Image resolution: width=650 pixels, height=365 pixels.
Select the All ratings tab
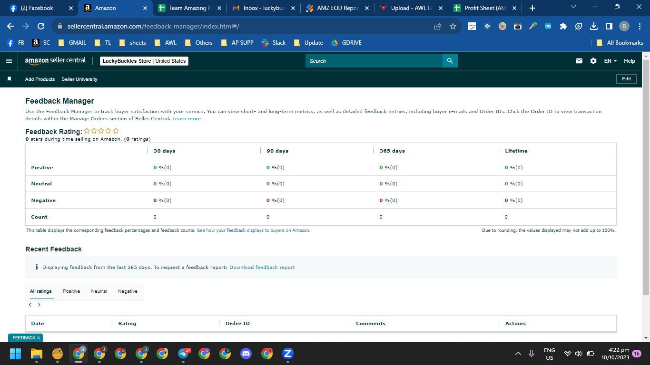(40, 291)
